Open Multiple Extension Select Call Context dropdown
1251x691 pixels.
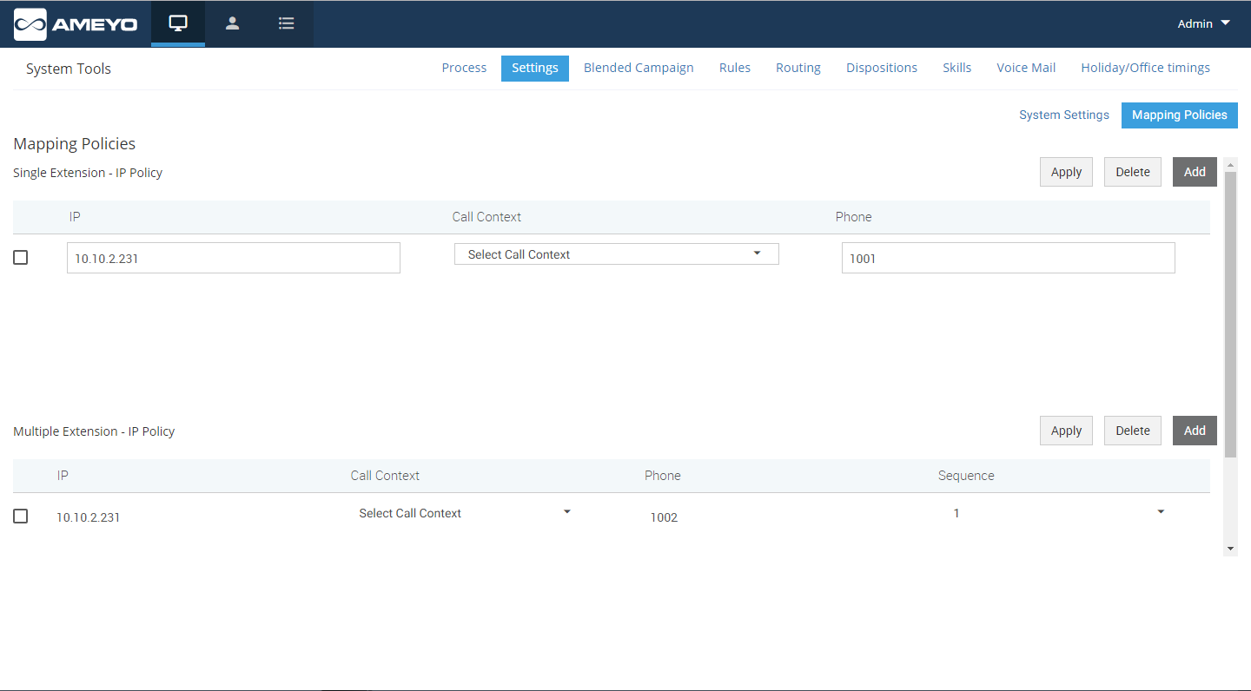coord(464,513)
